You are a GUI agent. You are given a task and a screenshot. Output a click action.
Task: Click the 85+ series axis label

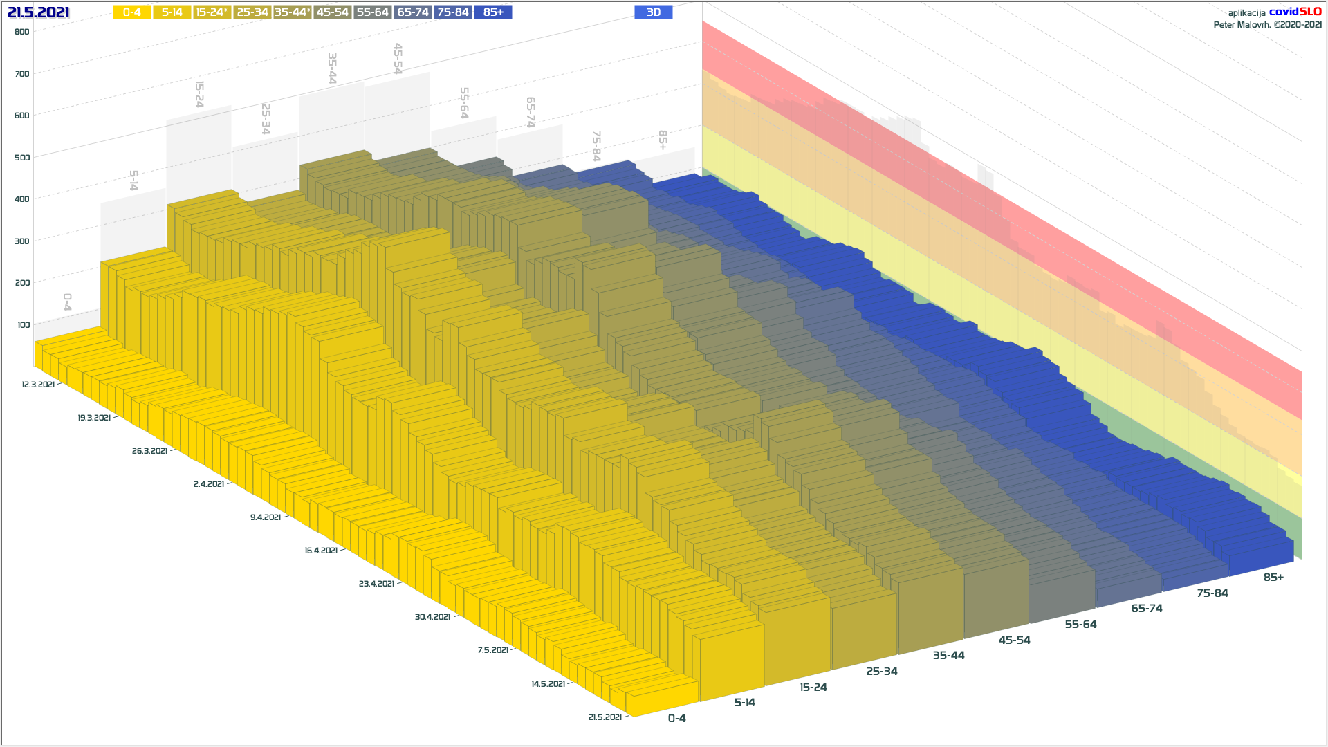(x=1273, y=578)
